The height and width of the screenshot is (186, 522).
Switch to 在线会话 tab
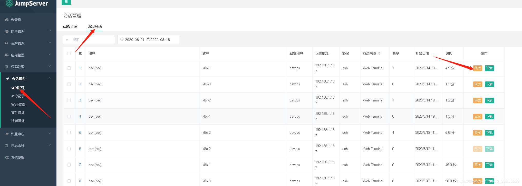click(x=70, y=26)
